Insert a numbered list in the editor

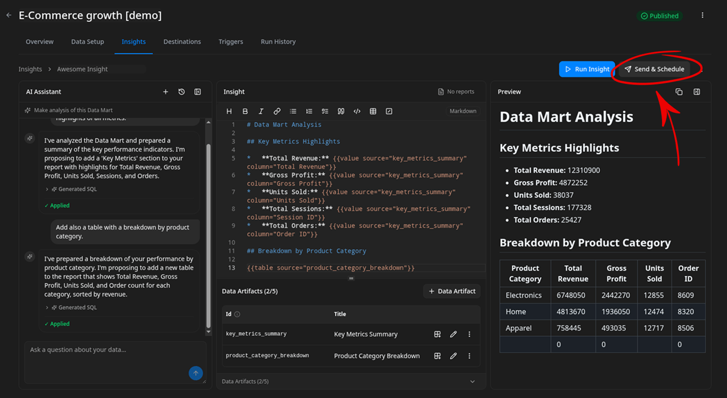tap(309, 111)
